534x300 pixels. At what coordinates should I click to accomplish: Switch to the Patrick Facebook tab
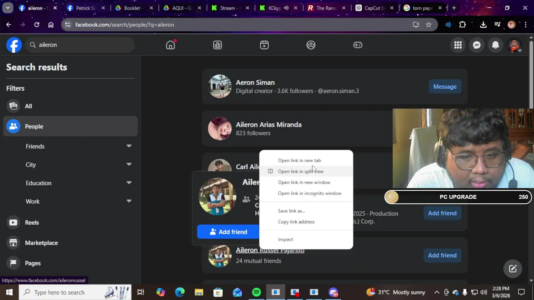(85, 8)
